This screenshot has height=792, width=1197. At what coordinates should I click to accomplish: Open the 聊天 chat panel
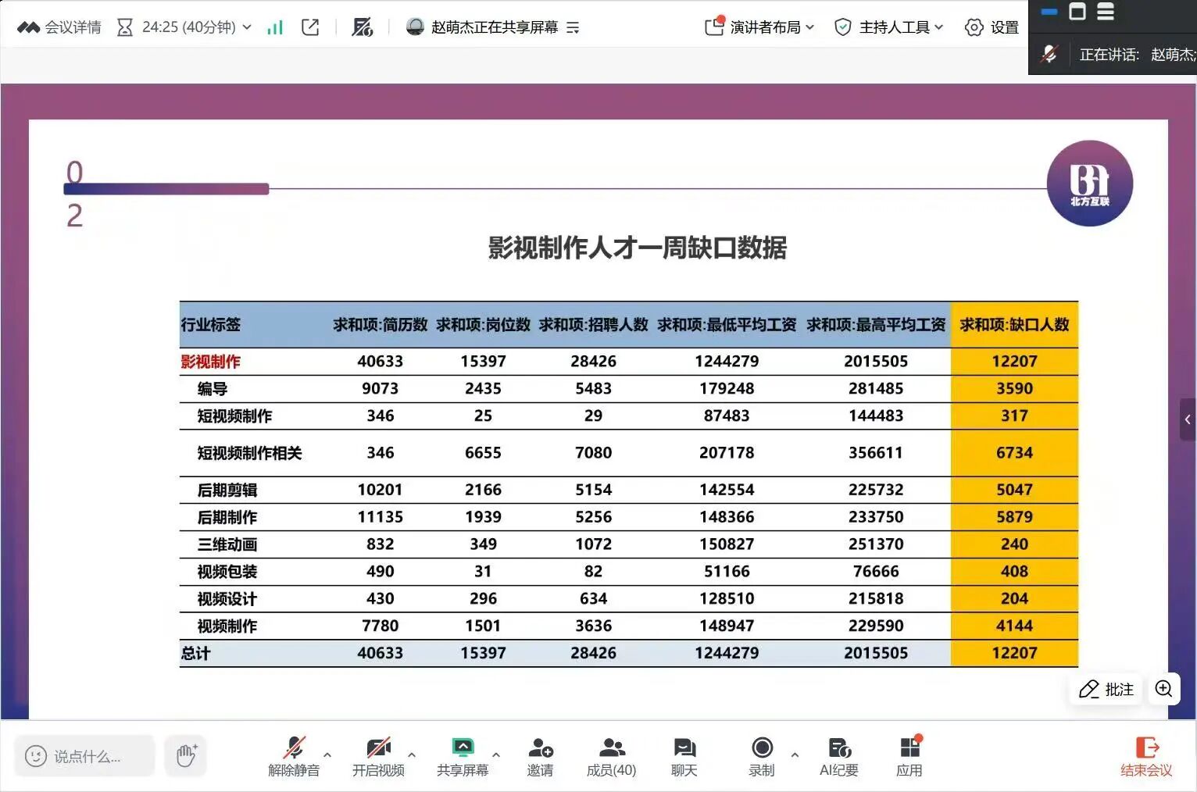pos(684,756)
